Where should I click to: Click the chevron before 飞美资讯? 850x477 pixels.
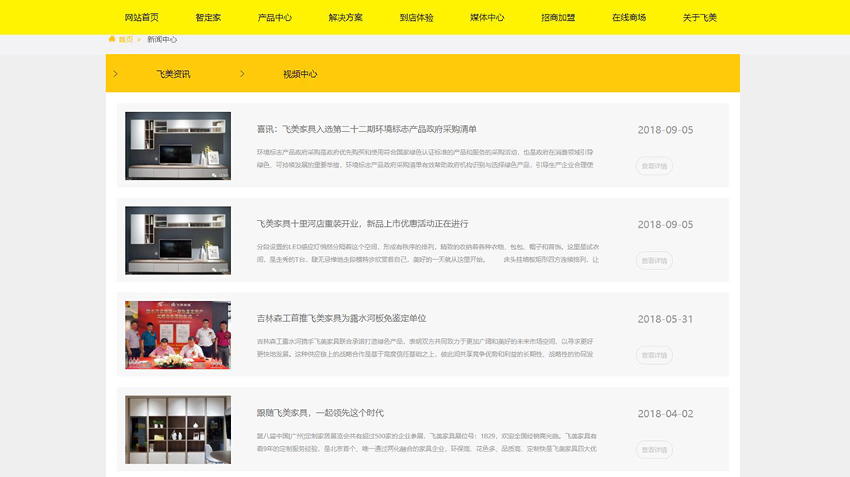[x=115, y=73]
